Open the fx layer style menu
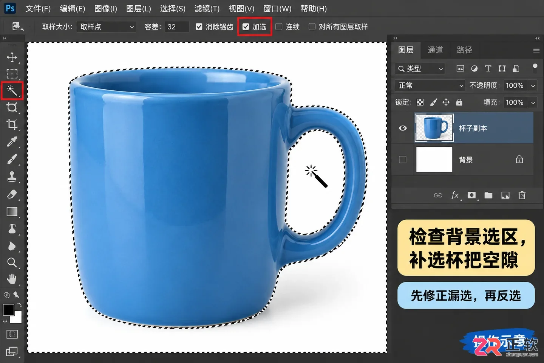544x363 pixels. tap(455, 195)
